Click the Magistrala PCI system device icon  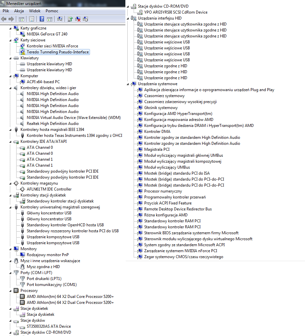point(140,149)
